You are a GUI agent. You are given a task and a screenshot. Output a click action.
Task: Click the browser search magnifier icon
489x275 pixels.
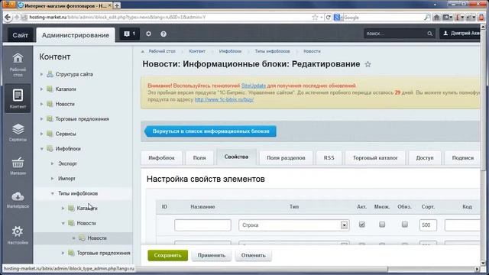click(427, 18)
